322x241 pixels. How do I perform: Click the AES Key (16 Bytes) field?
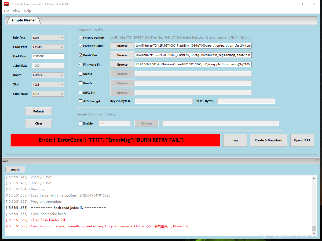164,101
